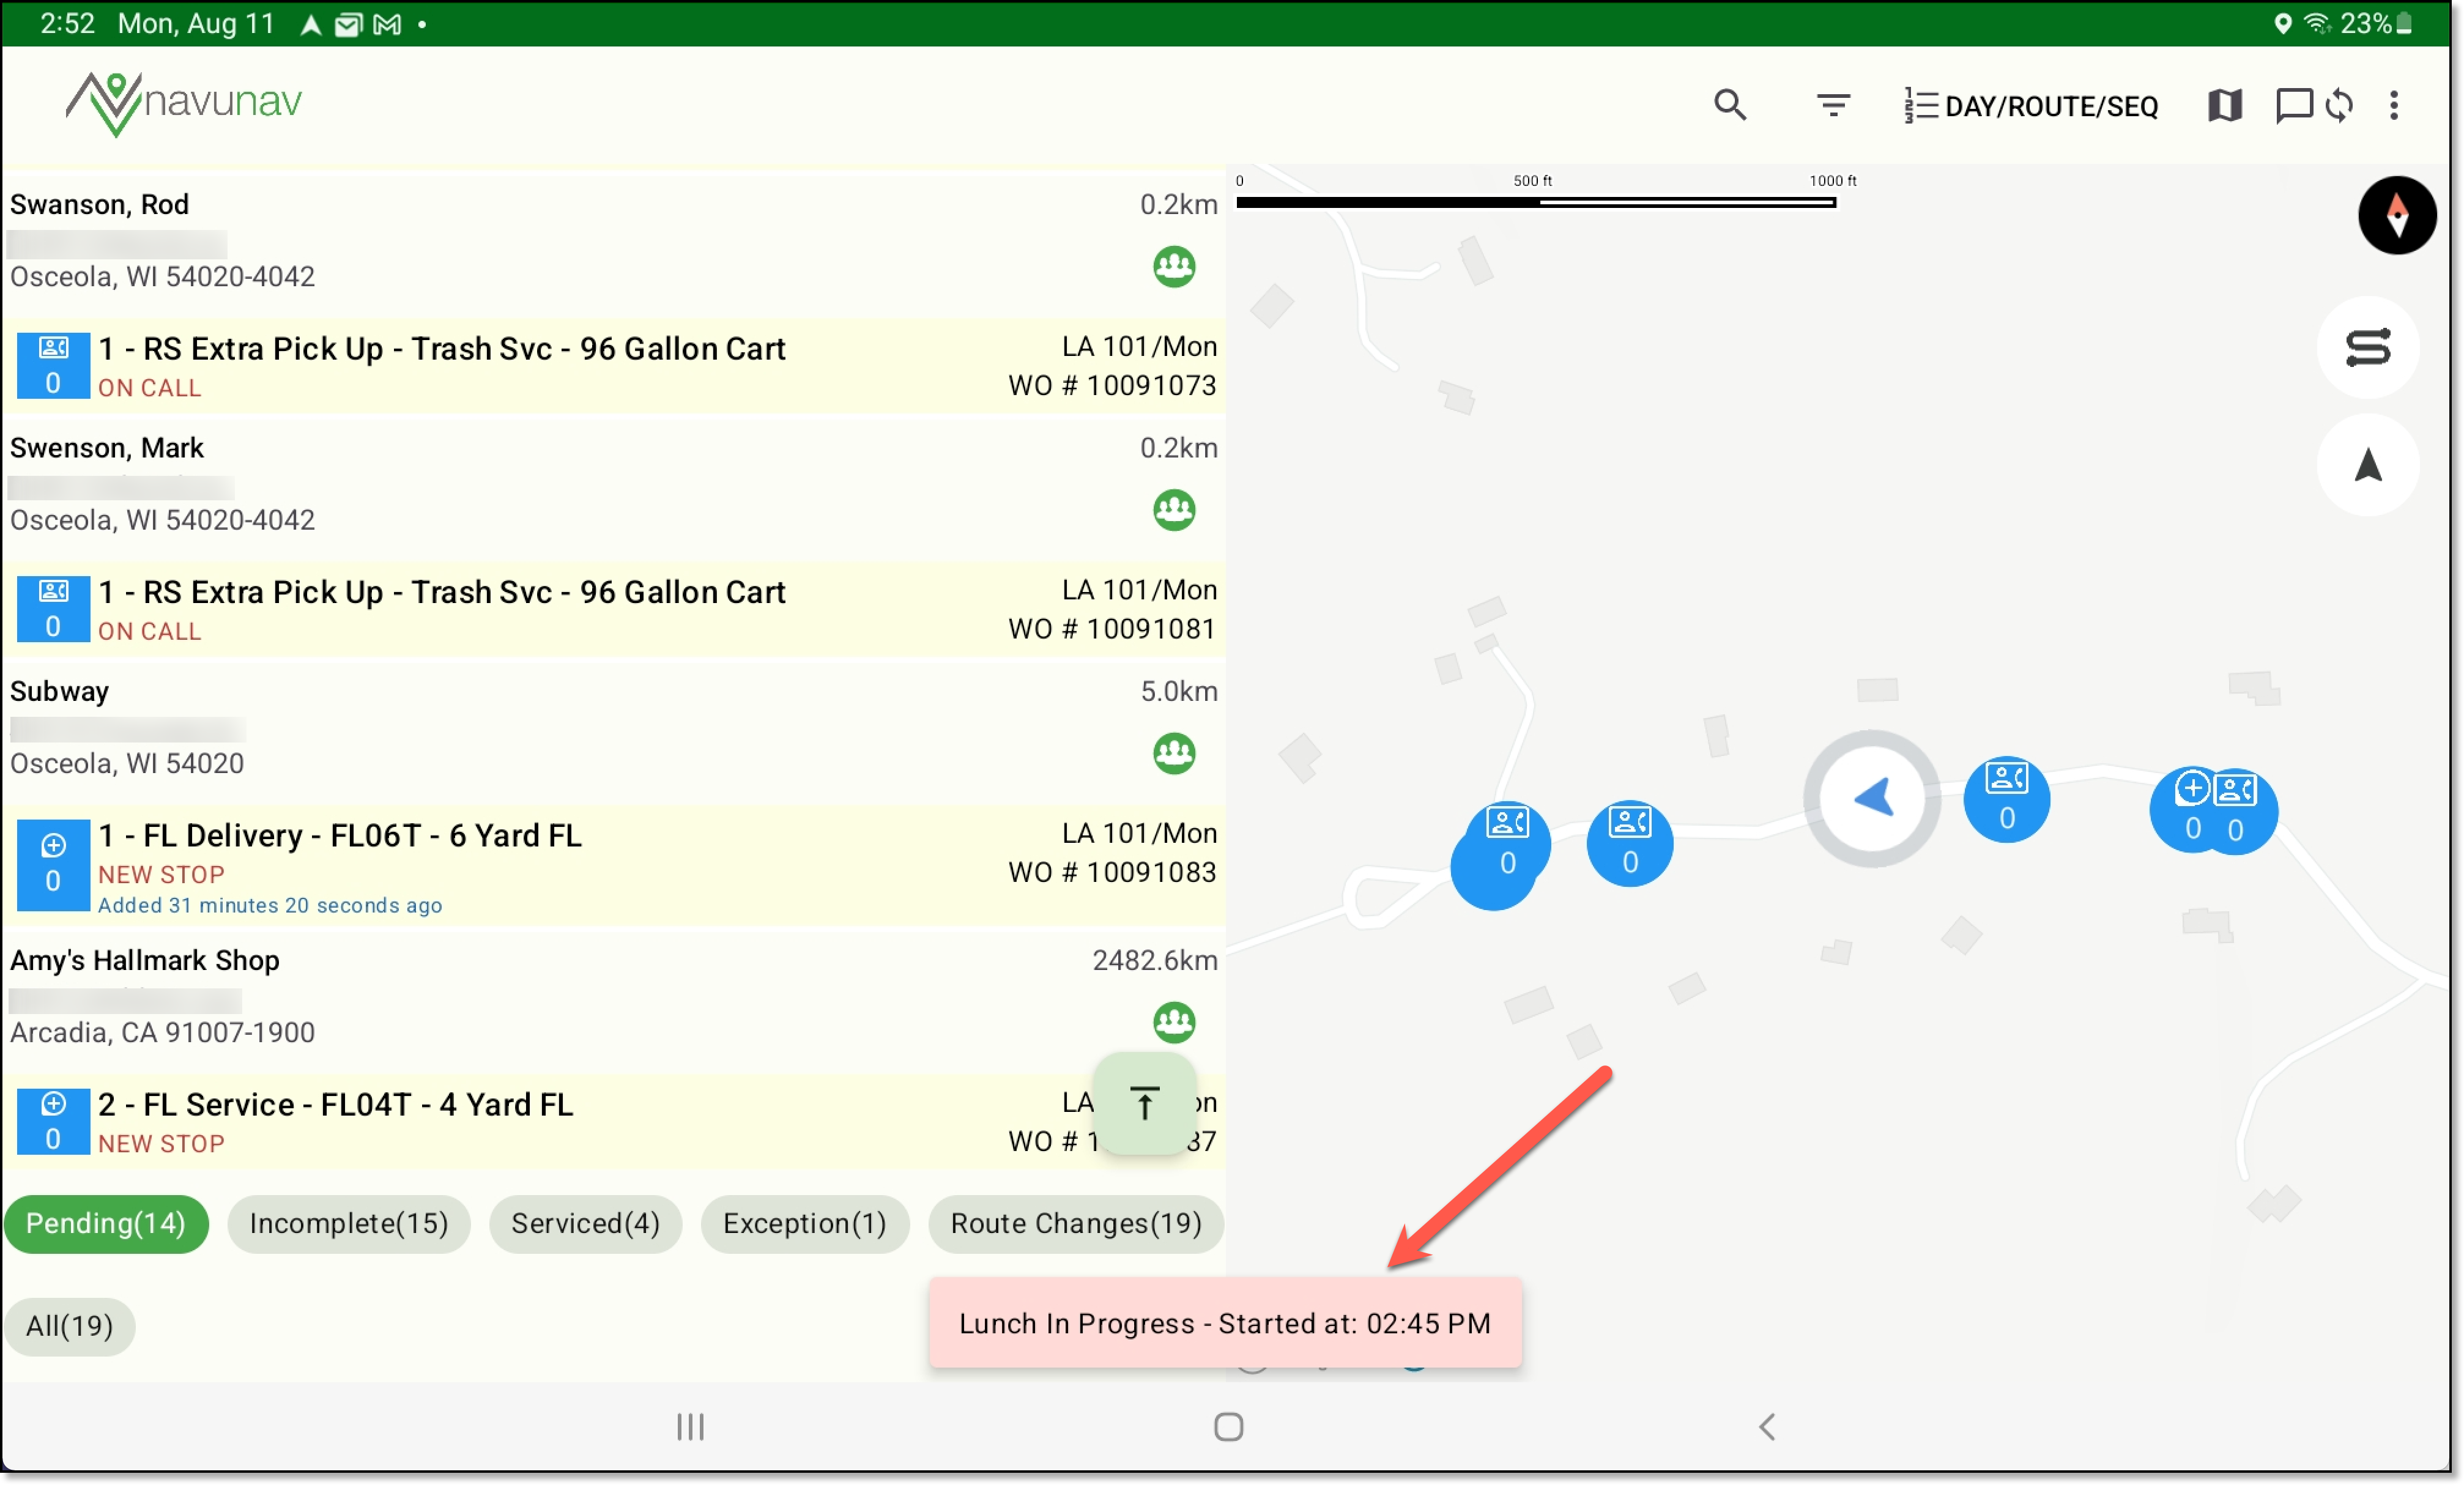
Task: Recenter map with navigation arrow button
Action: coord(2367,465)
